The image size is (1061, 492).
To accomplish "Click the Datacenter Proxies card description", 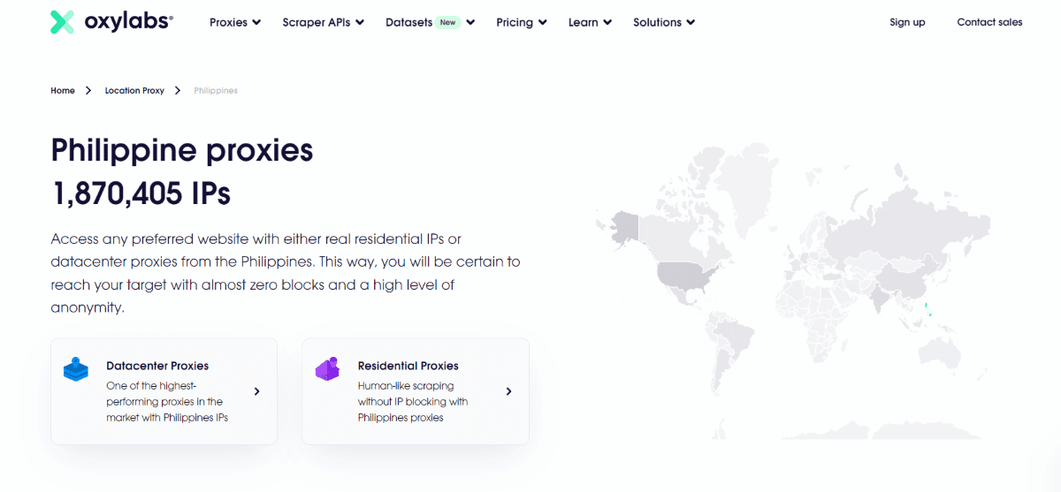I will (167, 402).
